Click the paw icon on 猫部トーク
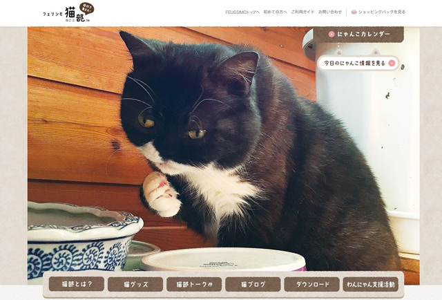 (210, 285)
